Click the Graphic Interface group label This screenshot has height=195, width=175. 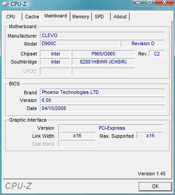pos(28,120)
